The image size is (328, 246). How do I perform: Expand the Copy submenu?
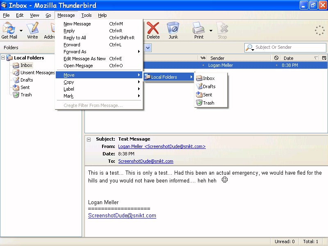coord(99,82)
